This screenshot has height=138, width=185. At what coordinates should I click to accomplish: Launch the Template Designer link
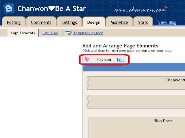[x=88, y=33]
